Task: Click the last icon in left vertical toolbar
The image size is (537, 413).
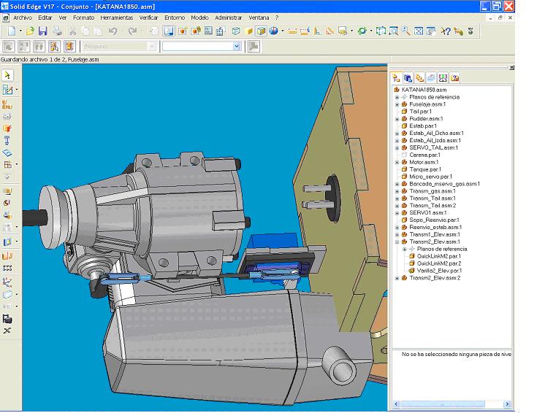Action: tap(7, 331)
